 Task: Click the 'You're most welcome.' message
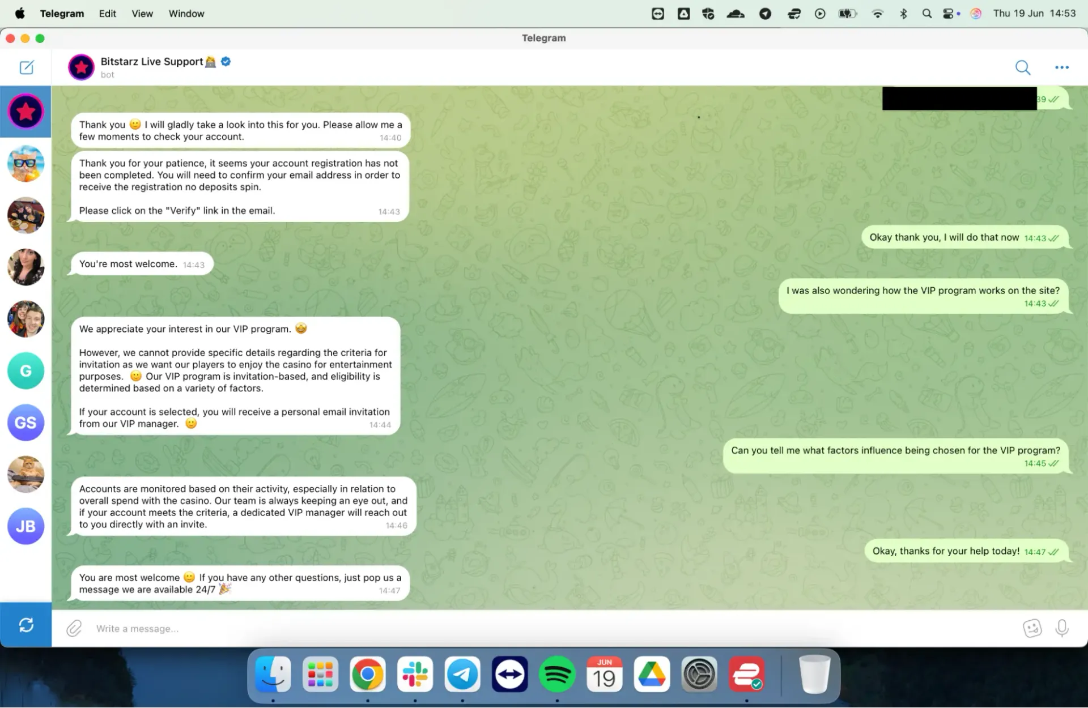[142, 264]
